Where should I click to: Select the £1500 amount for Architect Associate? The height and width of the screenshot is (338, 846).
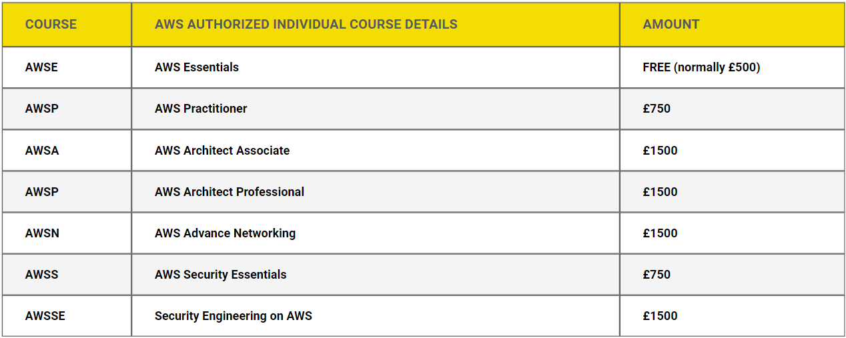pos(661,151)
